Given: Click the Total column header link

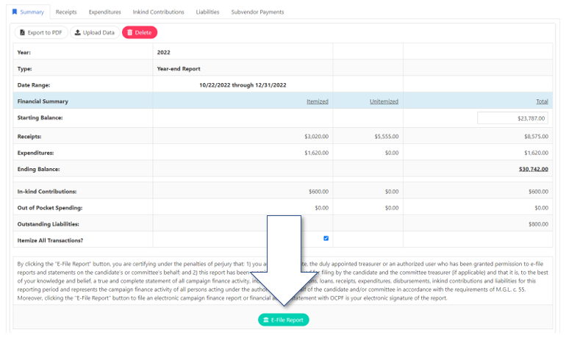Looking at the screenshot, I should (x=542, y=101).
